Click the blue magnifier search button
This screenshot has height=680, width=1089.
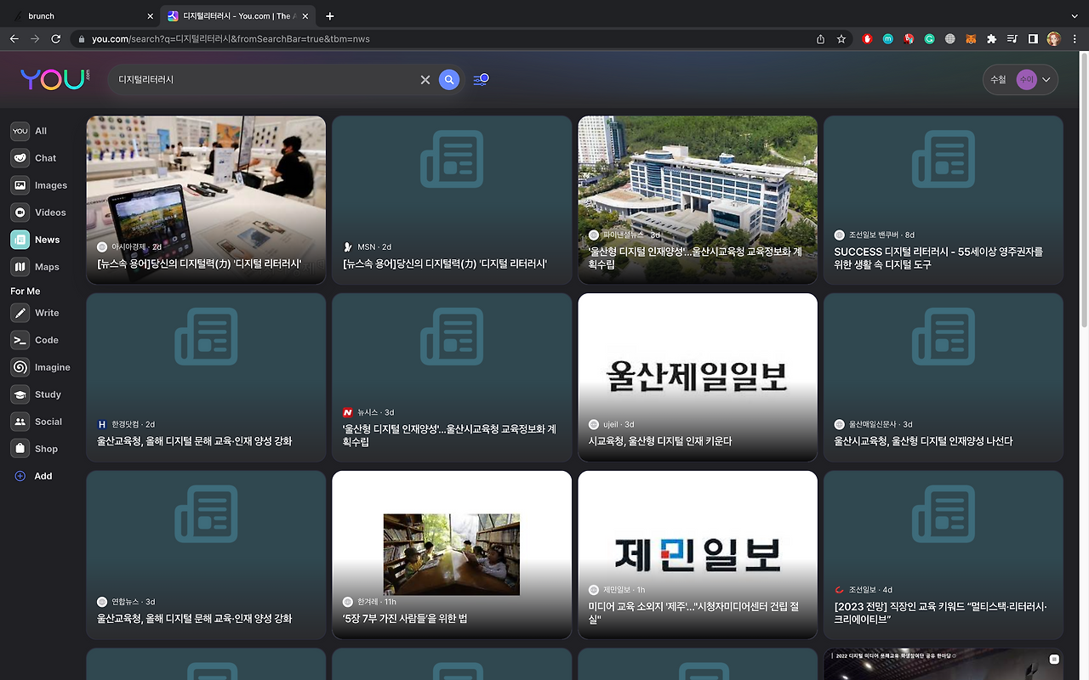coord(449,80)
